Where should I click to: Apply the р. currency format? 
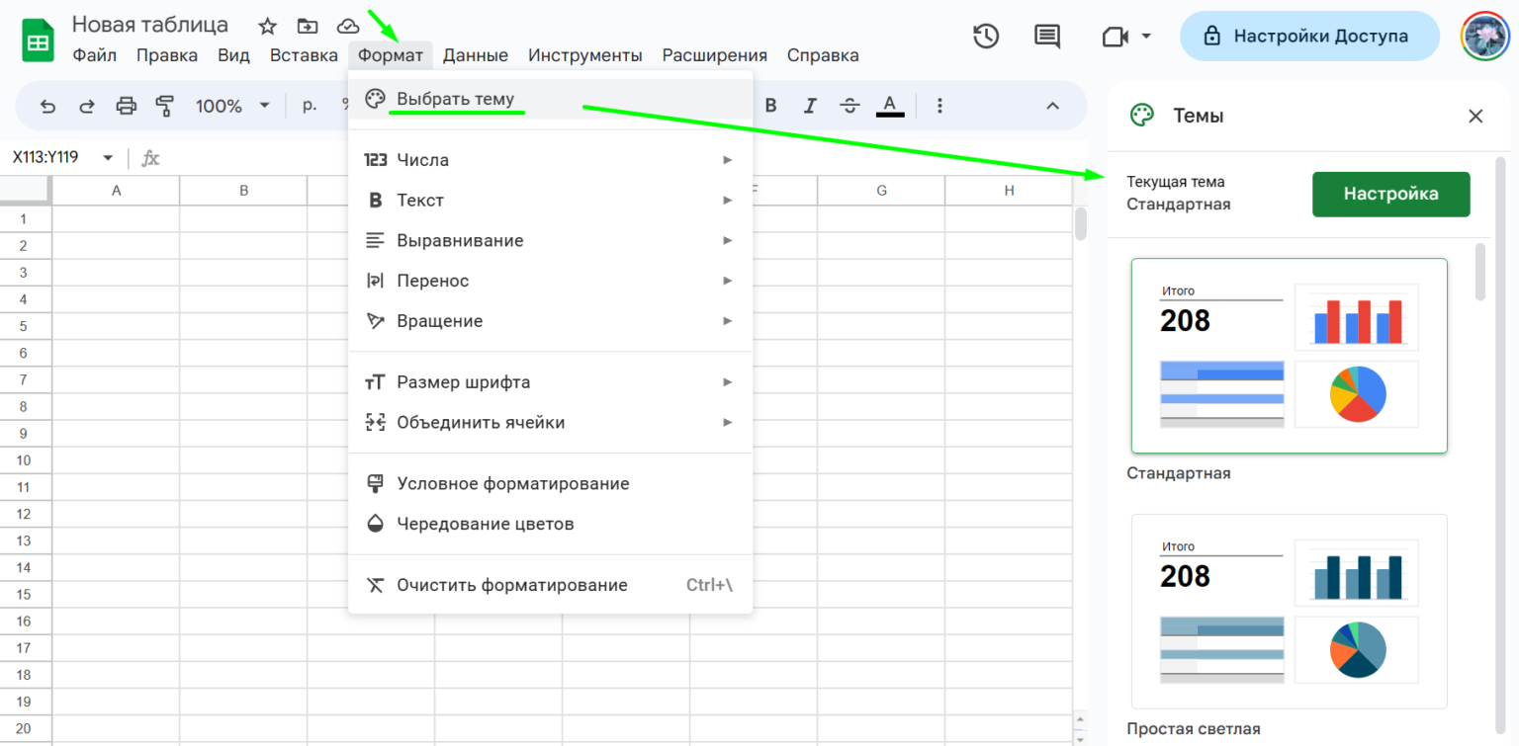pos(310,106)
